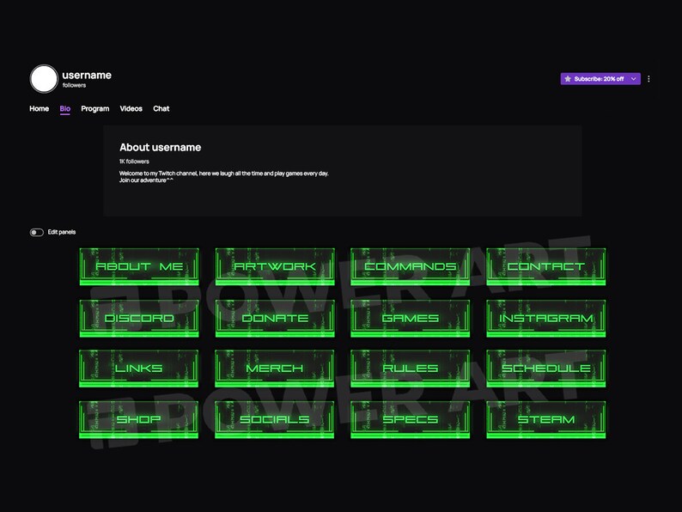Screen dimensions: 682x512
Task: Select the SPECS panel
Action: click(411, 419)
